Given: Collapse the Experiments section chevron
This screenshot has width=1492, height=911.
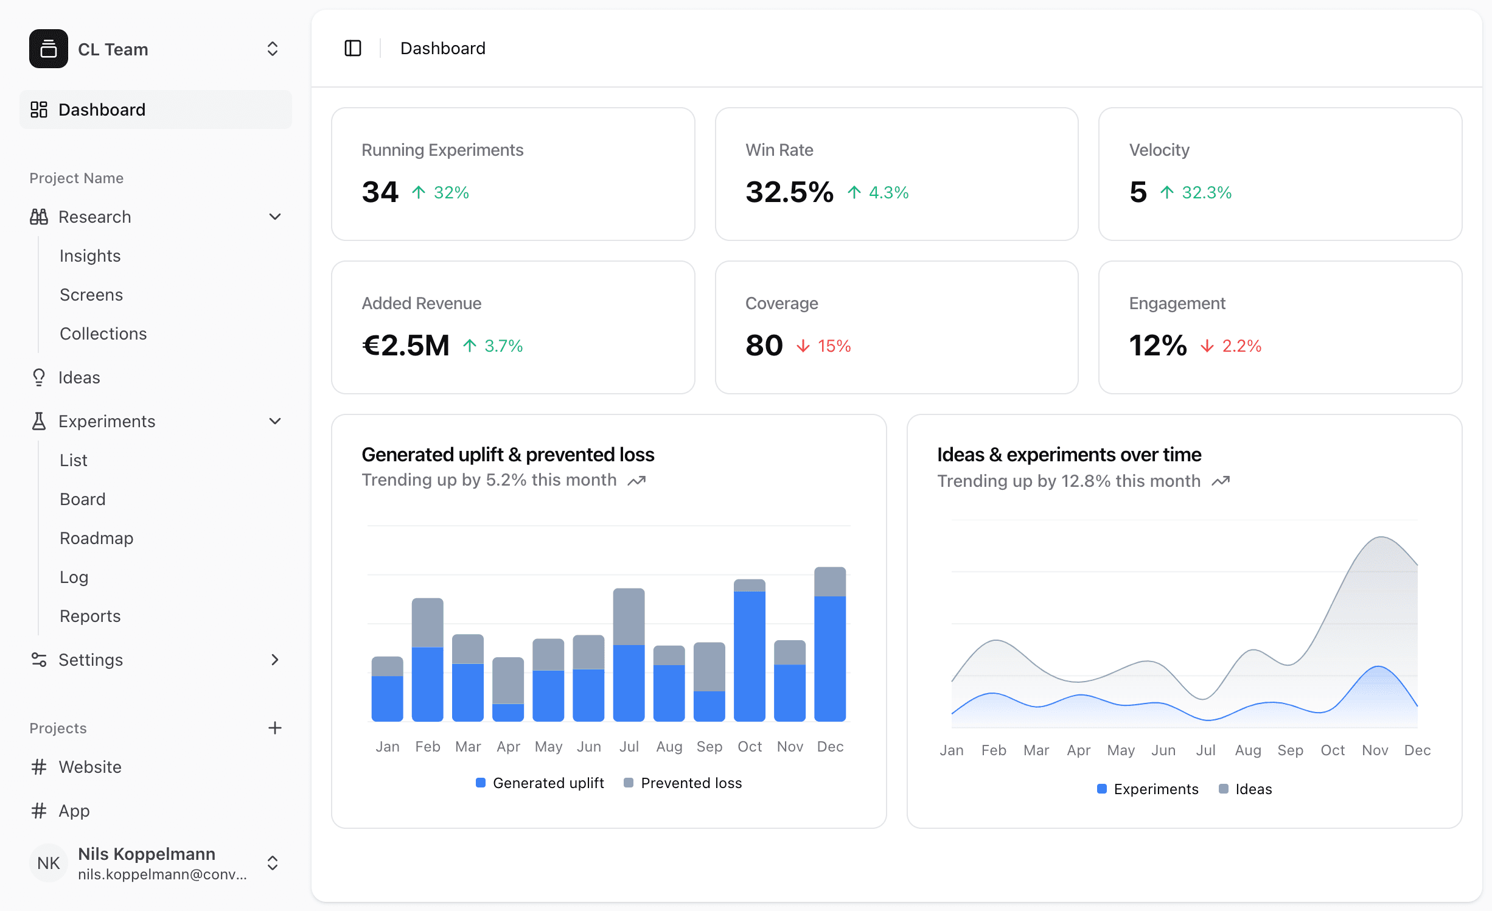Looking at the screenshot, I should [275, 421].
